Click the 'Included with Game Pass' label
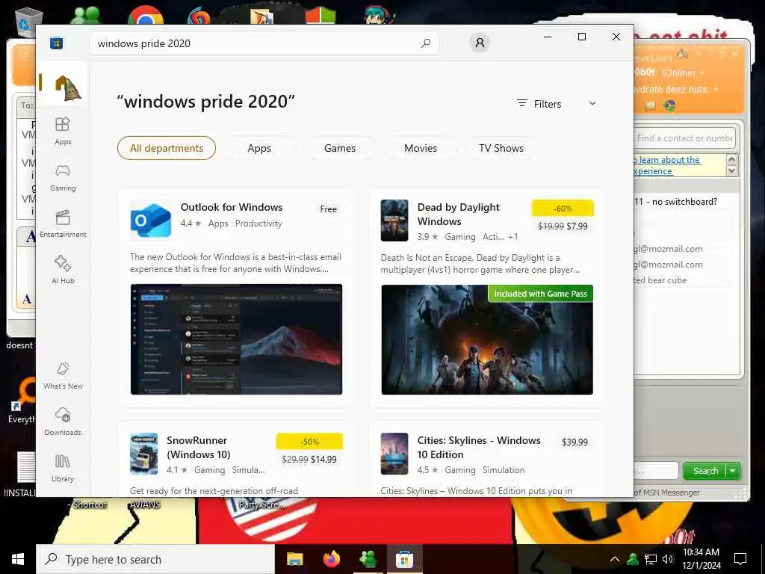 [541, 293]
